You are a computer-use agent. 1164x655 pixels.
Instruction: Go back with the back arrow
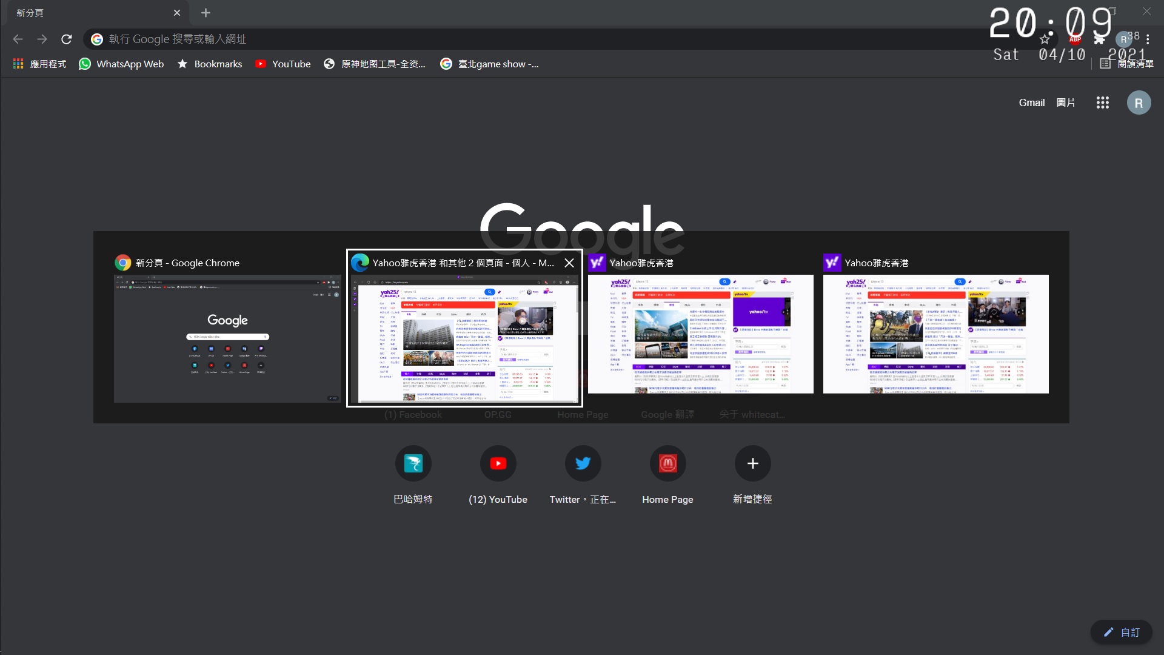pos(18,39)
